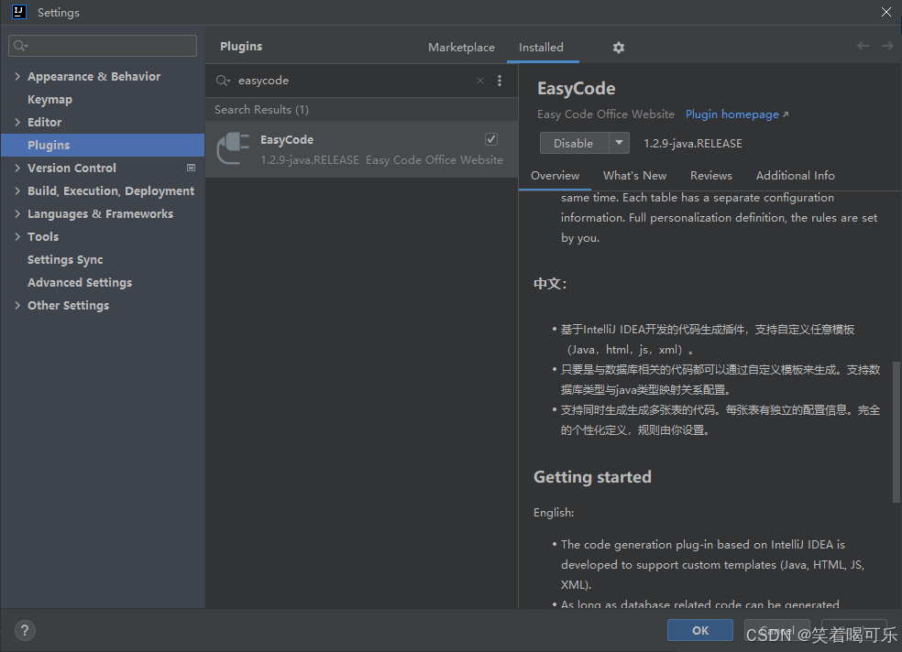
Task: Click the Cancel button
Action: 776,630
